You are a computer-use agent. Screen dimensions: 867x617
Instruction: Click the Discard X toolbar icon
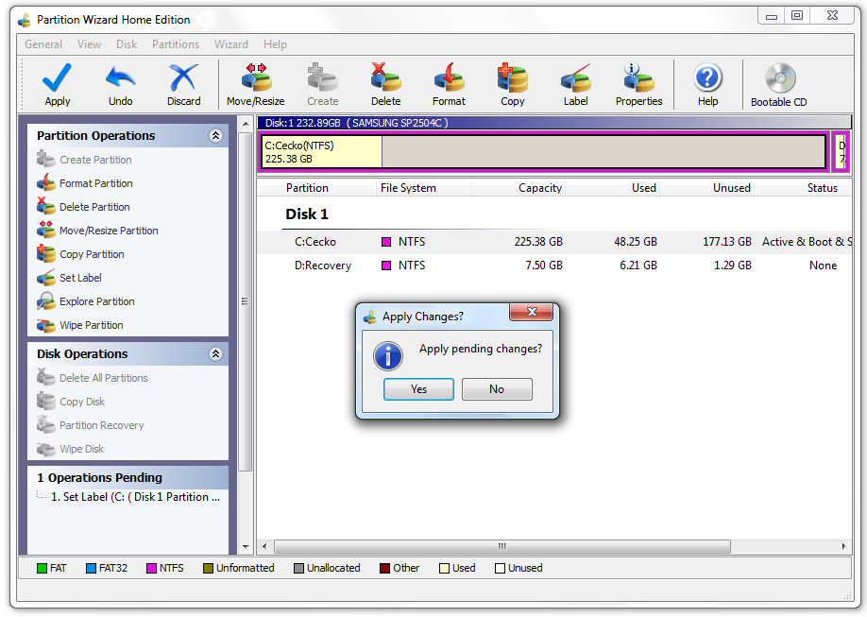pyautogui.click(x=183, y=77)
